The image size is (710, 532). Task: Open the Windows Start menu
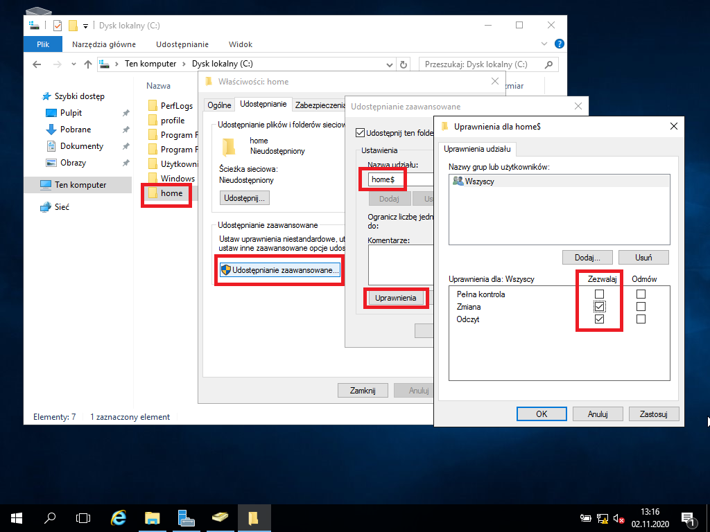[17, 518]
